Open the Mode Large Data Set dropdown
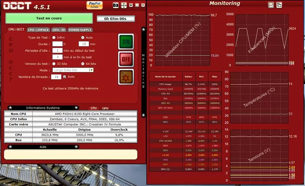 click(x=73, y=70)
